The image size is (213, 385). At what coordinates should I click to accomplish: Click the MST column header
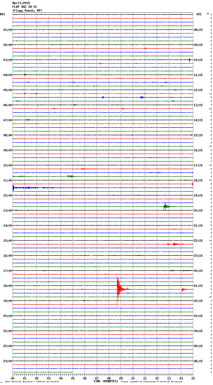pos(3,14)
